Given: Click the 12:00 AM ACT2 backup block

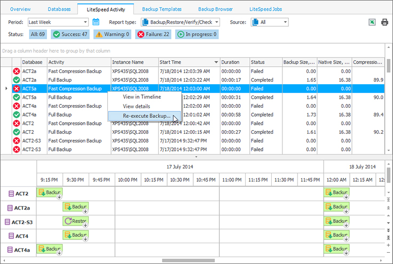Looking at the screenshot, I should pos(336,193).
